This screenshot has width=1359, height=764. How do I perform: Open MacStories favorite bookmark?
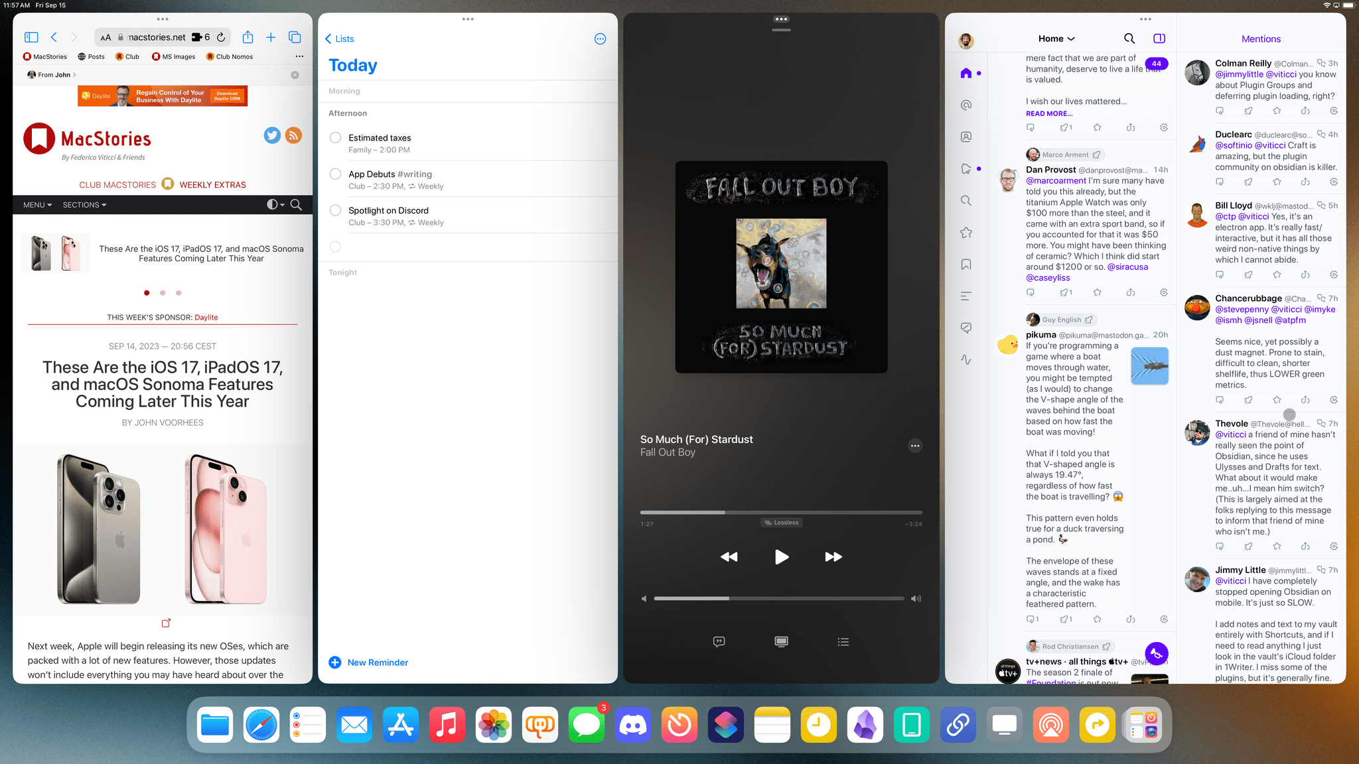pyautogui.click(x=45, y=56)
